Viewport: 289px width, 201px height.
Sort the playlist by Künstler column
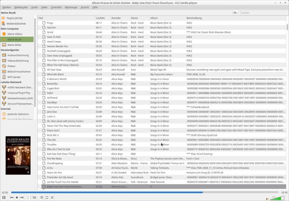(x=116, y=18)
